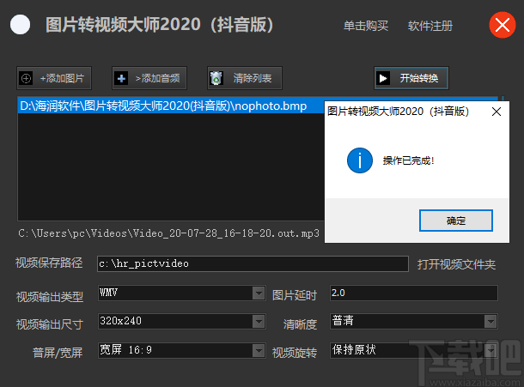Click the circled plus icon on 添加图片
524x387 pixels.
point(26,78)
